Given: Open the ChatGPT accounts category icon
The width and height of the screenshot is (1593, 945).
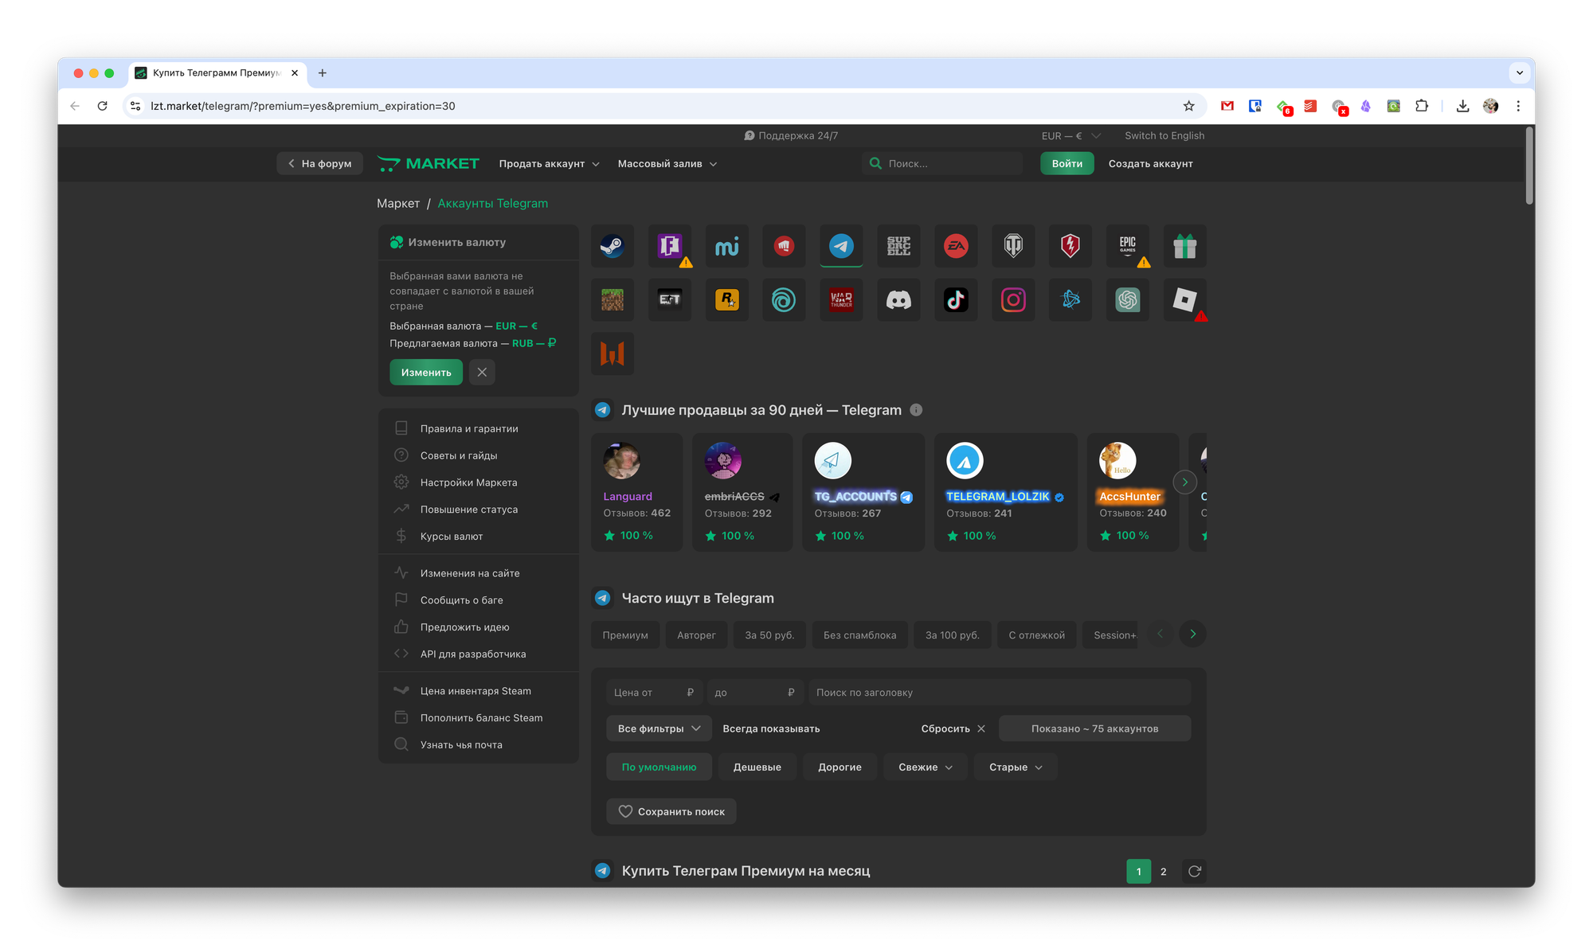Looking at the screenshot, I should coord(1127,300).
